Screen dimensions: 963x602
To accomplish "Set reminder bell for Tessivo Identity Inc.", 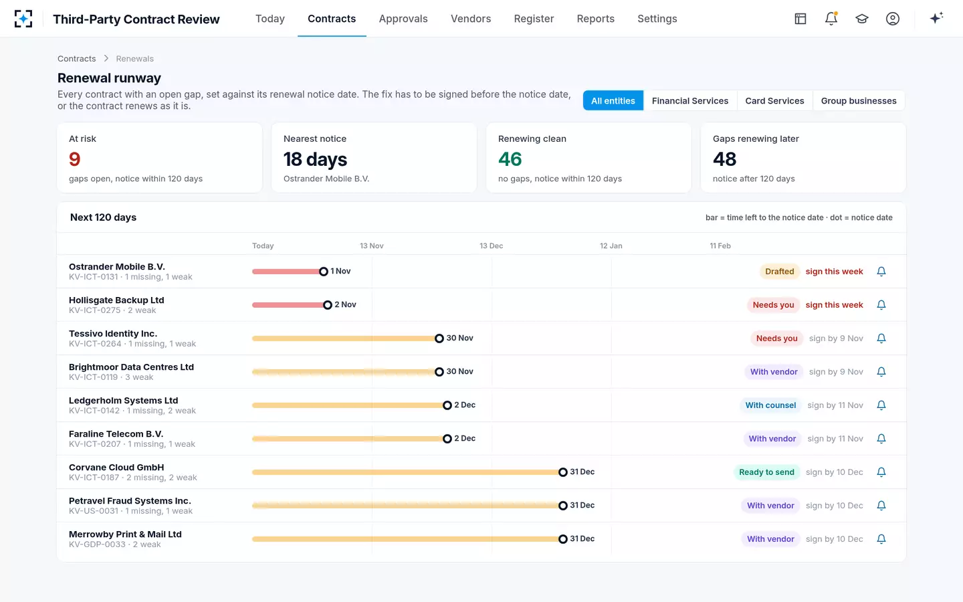I will (x=881, y=338).
